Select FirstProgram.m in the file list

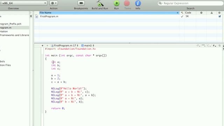point(49,16)
